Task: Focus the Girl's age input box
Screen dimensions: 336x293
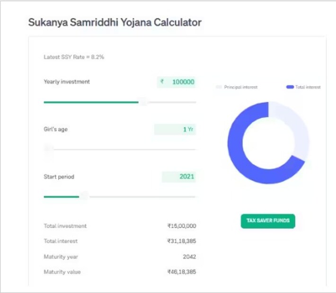Action: (175, 129)
